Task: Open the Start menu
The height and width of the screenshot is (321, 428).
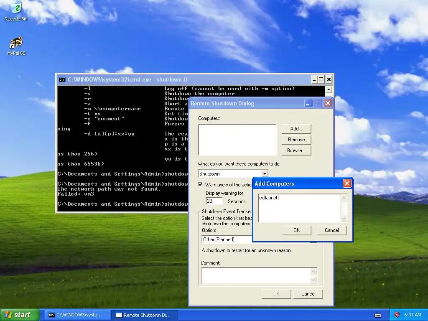Action: [20, 315]
